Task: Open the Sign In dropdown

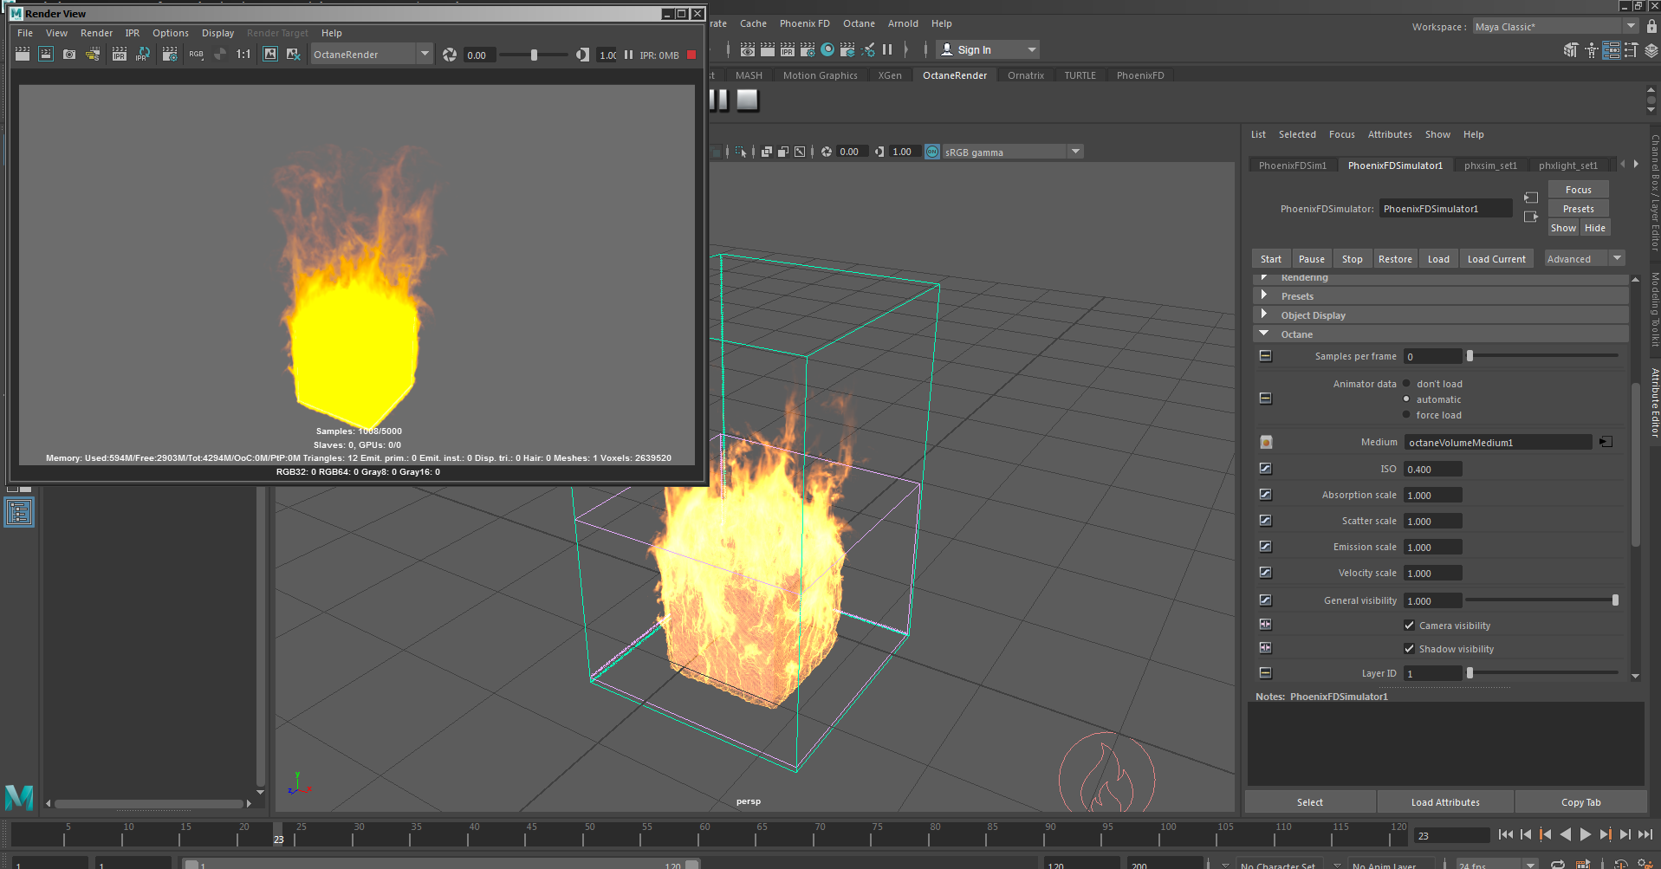Action: pyautogui.click(x=988, y=49)
